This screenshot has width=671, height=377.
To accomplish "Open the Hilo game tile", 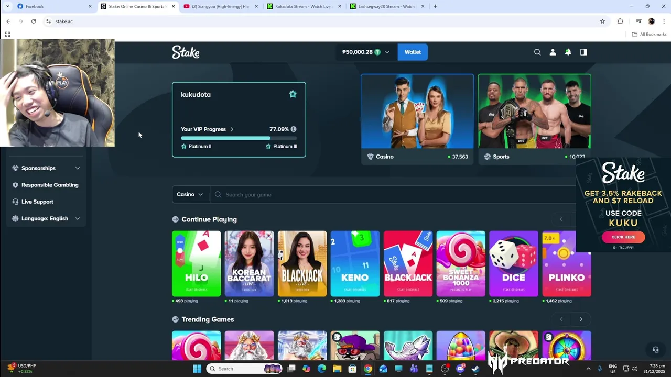I will (x=196, y=263).
